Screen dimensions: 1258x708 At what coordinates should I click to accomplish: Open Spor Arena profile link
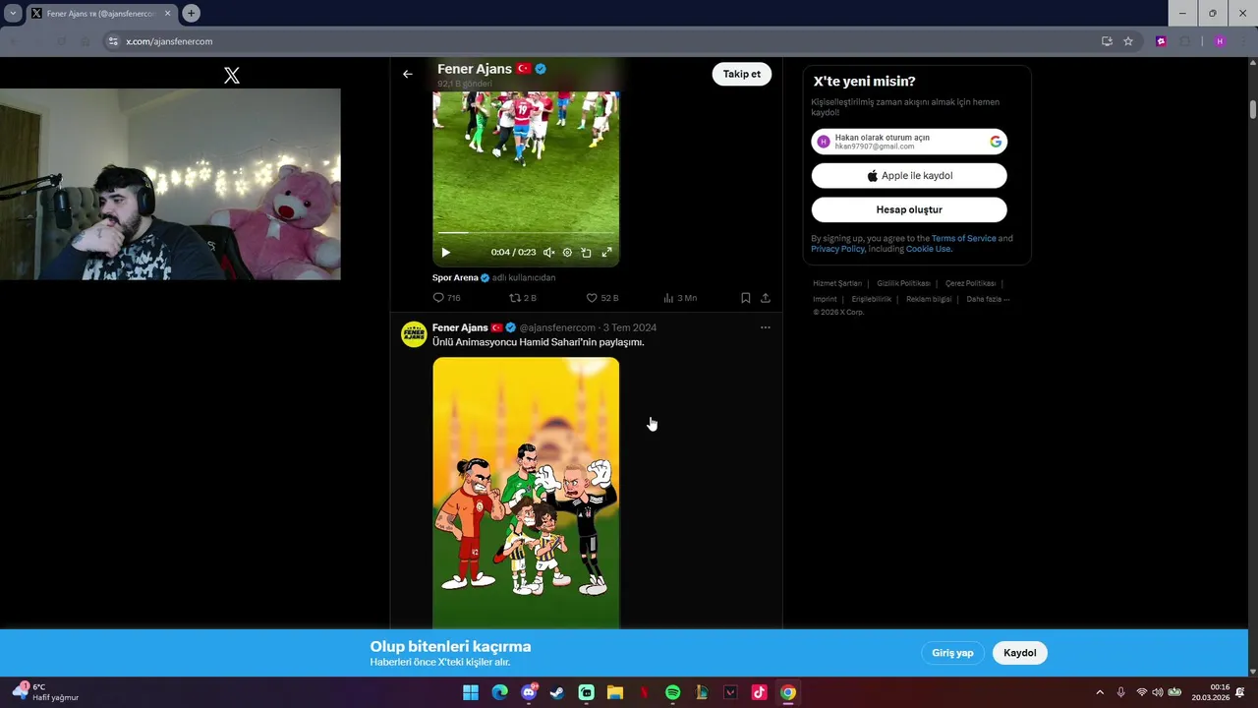tap(455, 278)
